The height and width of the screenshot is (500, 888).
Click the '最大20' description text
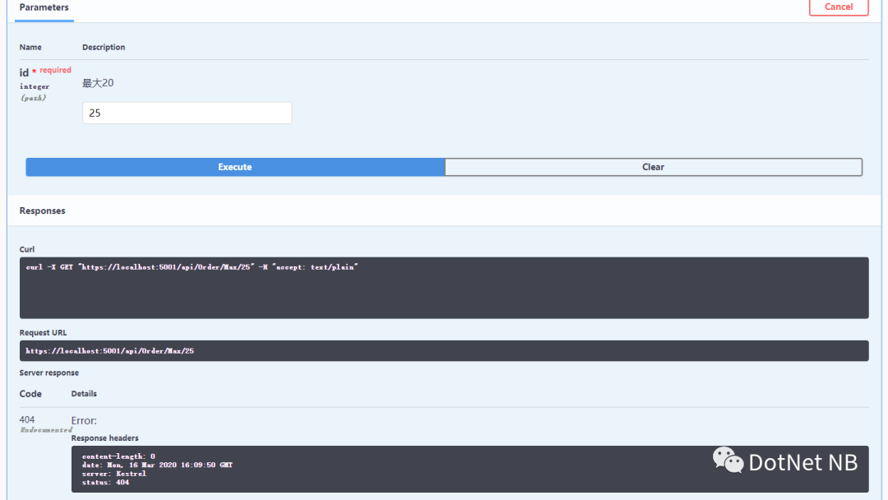click(x=98, y=83)
